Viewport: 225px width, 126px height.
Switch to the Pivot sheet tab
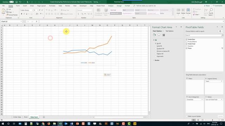26,117
